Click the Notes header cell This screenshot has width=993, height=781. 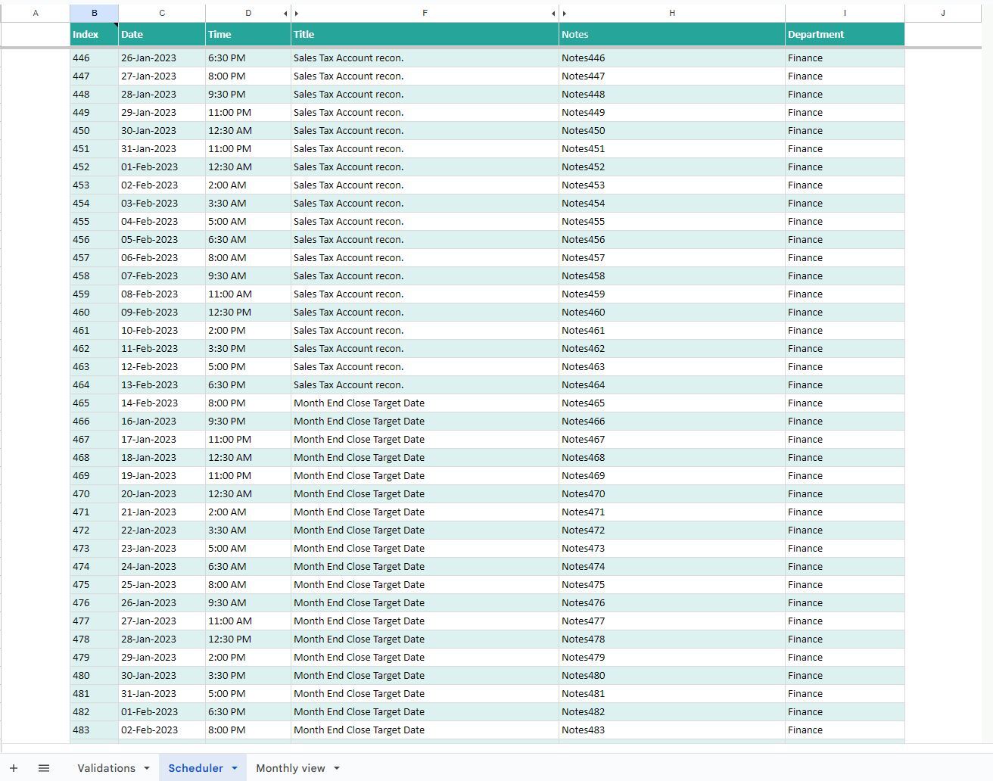click(x=672, y=34)
